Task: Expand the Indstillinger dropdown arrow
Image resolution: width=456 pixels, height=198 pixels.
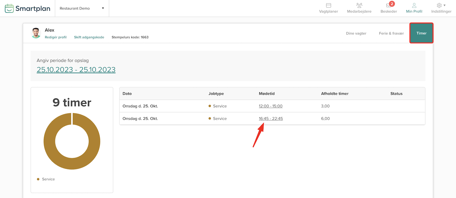Action: (445, 5)
